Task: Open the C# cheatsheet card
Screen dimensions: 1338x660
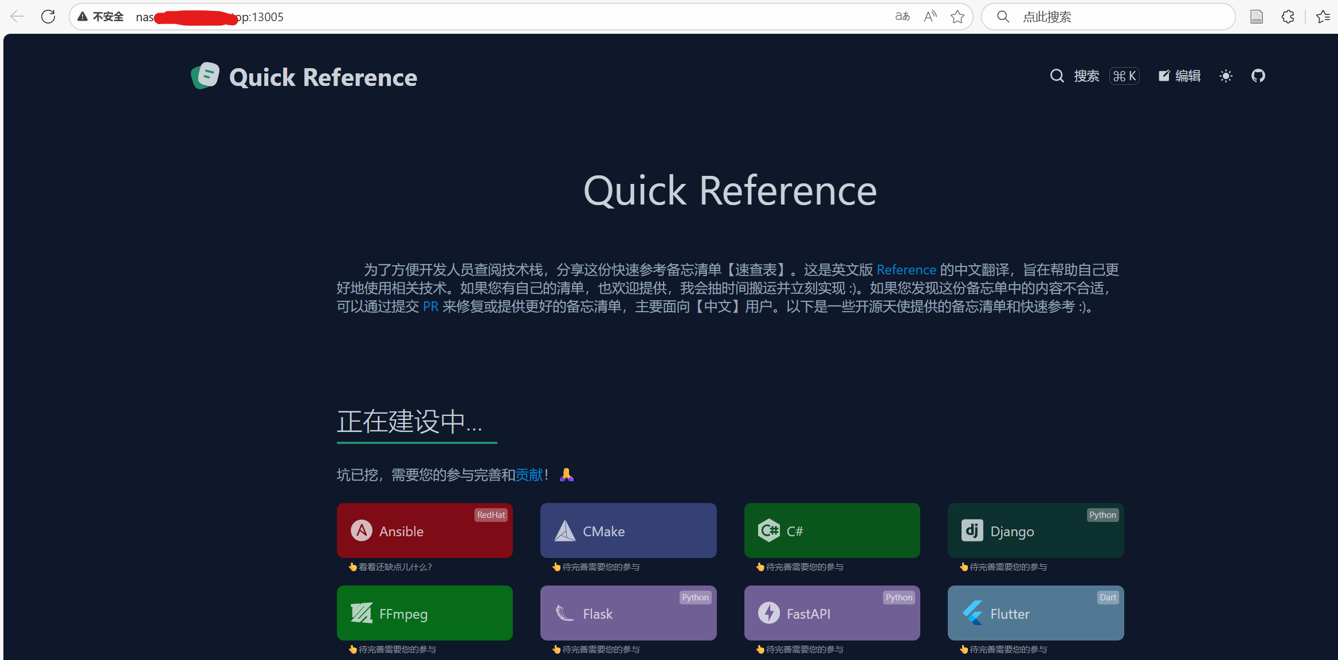Action: coord(832,531)
